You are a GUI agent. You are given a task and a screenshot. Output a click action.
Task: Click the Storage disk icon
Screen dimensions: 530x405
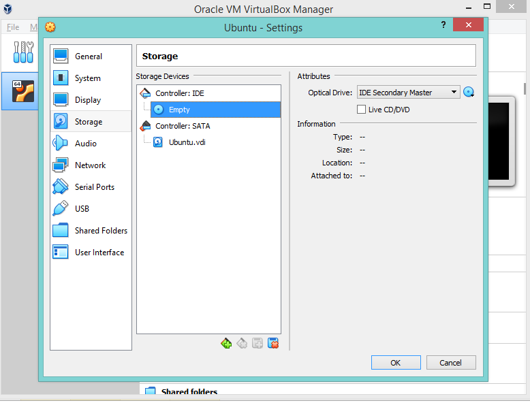(x=61, y=122)
